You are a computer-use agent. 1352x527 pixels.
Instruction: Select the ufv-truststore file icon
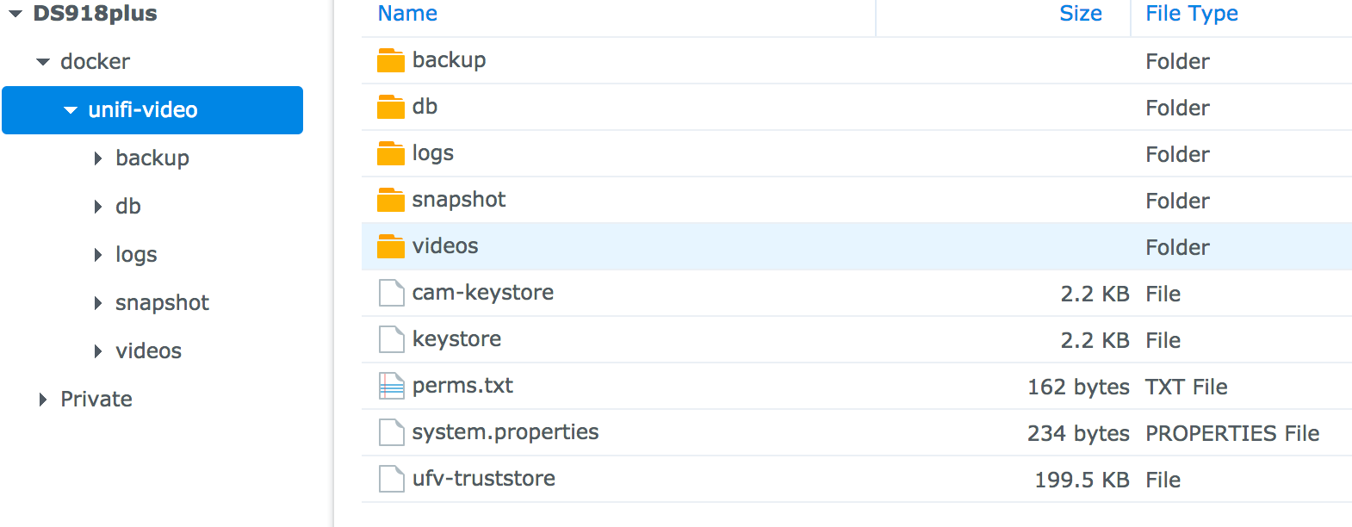point(392,479)
